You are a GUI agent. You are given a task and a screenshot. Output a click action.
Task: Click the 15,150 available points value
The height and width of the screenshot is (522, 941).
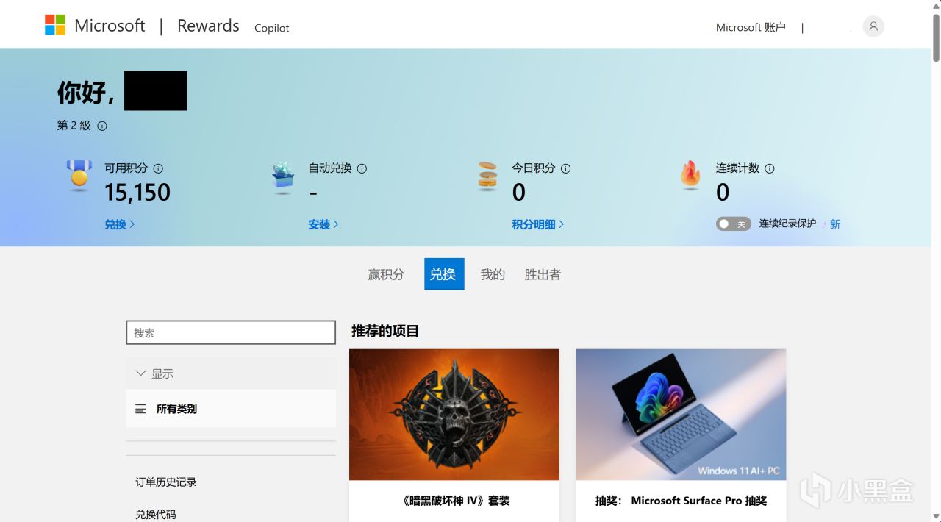pos(137,193)
